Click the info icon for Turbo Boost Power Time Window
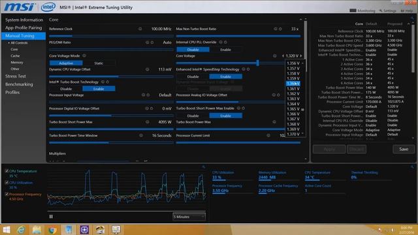The image size is (418, 235). coord(141,136)
